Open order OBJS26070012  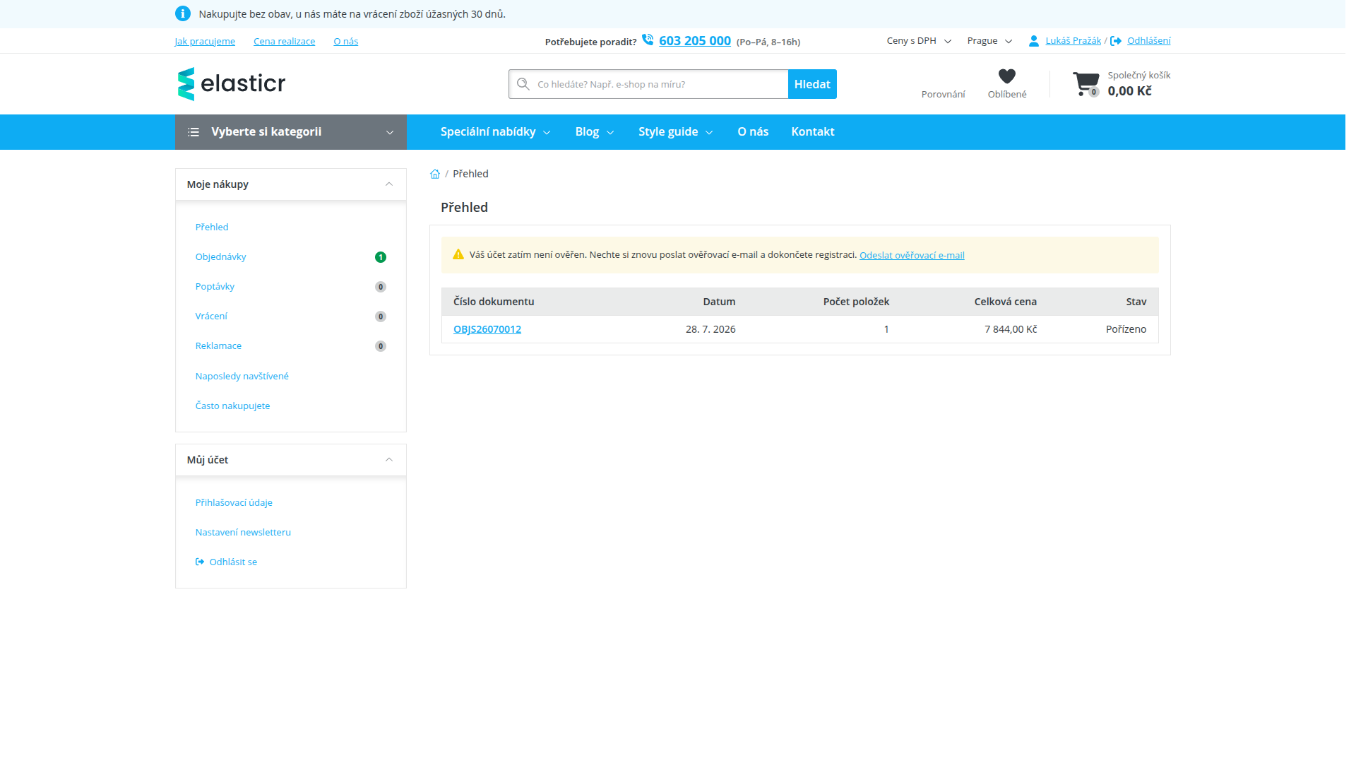coord(487,329)
